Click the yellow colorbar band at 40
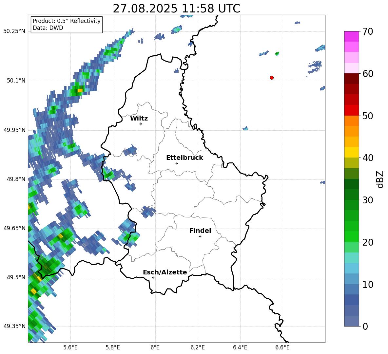Screen dimensions: 388x354 [x=351, y=152]
